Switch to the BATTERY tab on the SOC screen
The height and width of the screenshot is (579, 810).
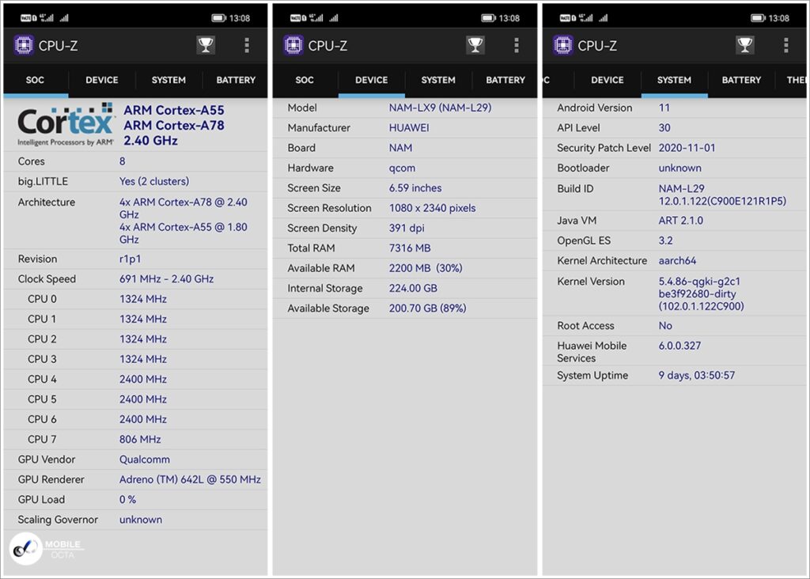tap(236, 80)
